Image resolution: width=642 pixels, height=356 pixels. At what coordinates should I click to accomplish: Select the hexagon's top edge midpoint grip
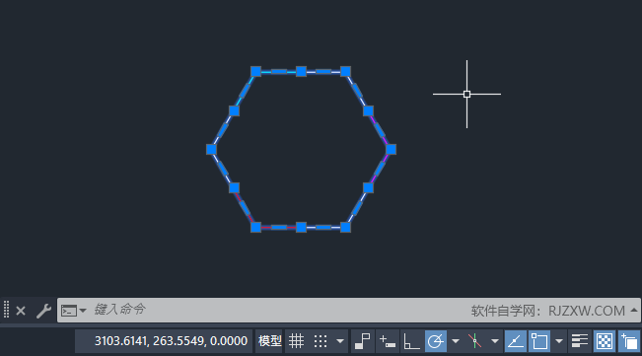click(x=301, y=72)
